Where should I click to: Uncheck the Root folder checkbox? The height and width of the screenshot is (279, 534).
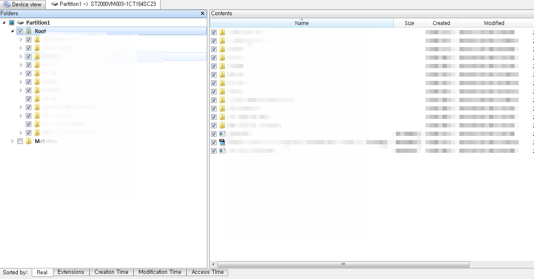[x=20, y=31]
